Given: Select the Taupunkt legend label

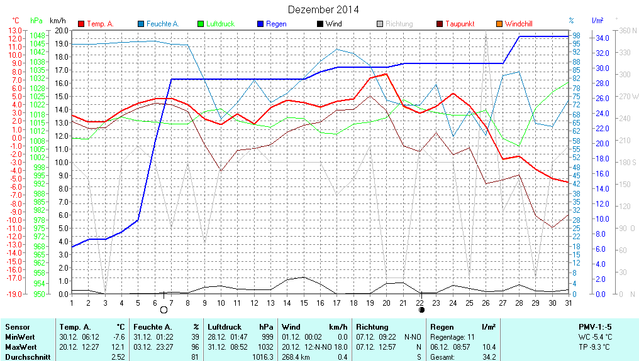Looking at the screenshot, I should click(460, 24).
